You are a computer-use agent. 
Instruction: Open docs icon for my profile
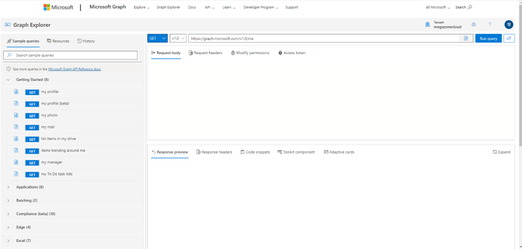click(16, 92)
